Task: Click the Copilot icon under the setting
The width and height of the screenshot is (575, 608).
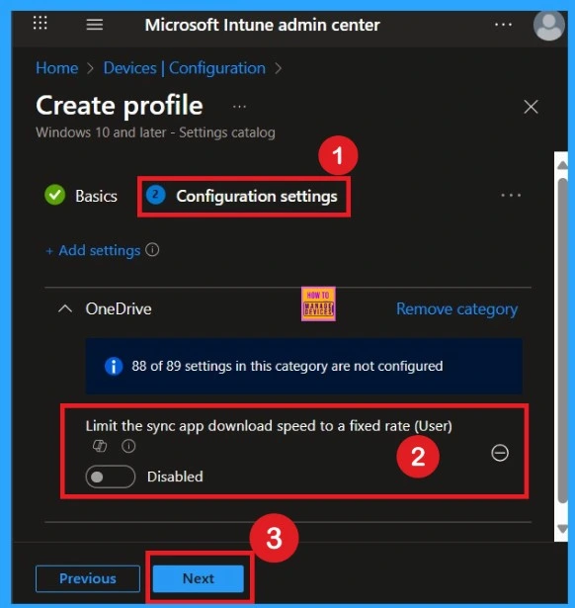Action: click(100, 446)
